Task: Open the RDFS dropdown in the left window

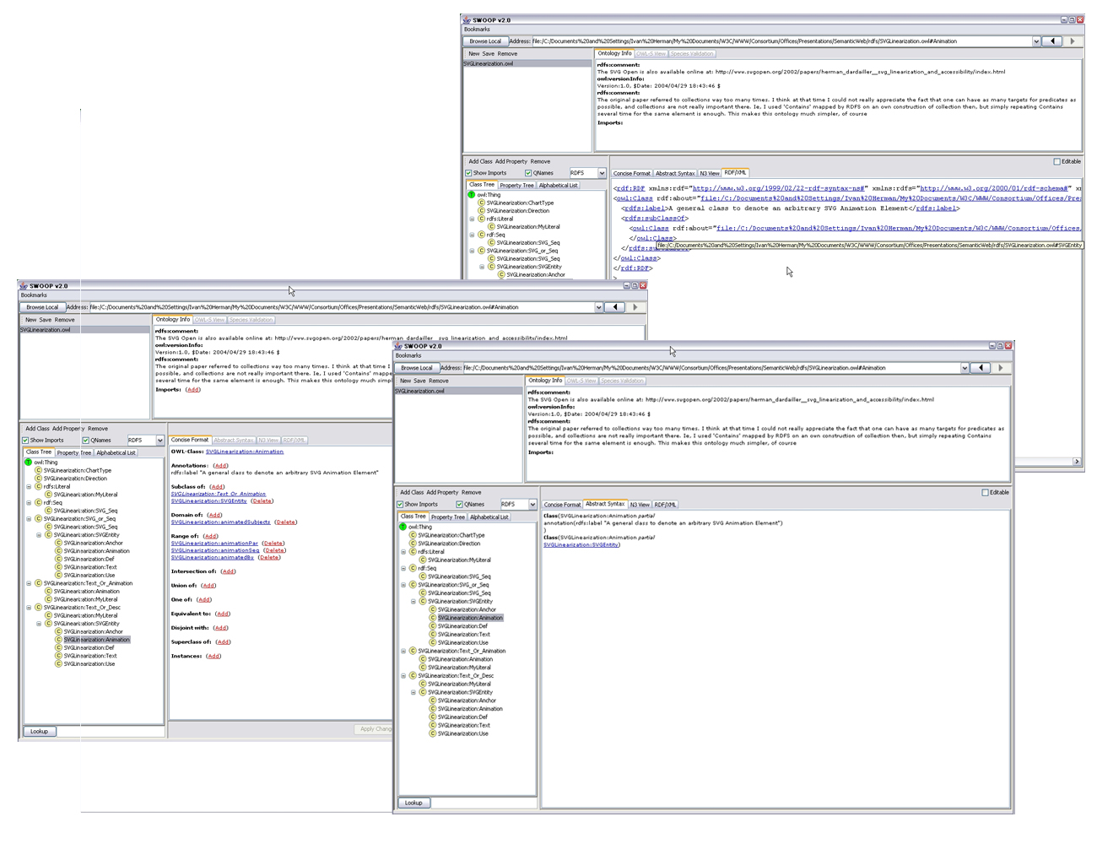Action: 159,441
